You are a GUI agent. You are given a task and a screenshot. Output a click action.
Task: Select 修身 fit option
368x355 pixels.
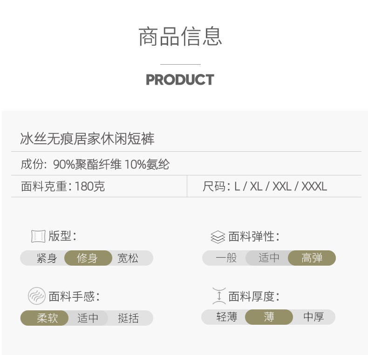click(x=88, y=258)
